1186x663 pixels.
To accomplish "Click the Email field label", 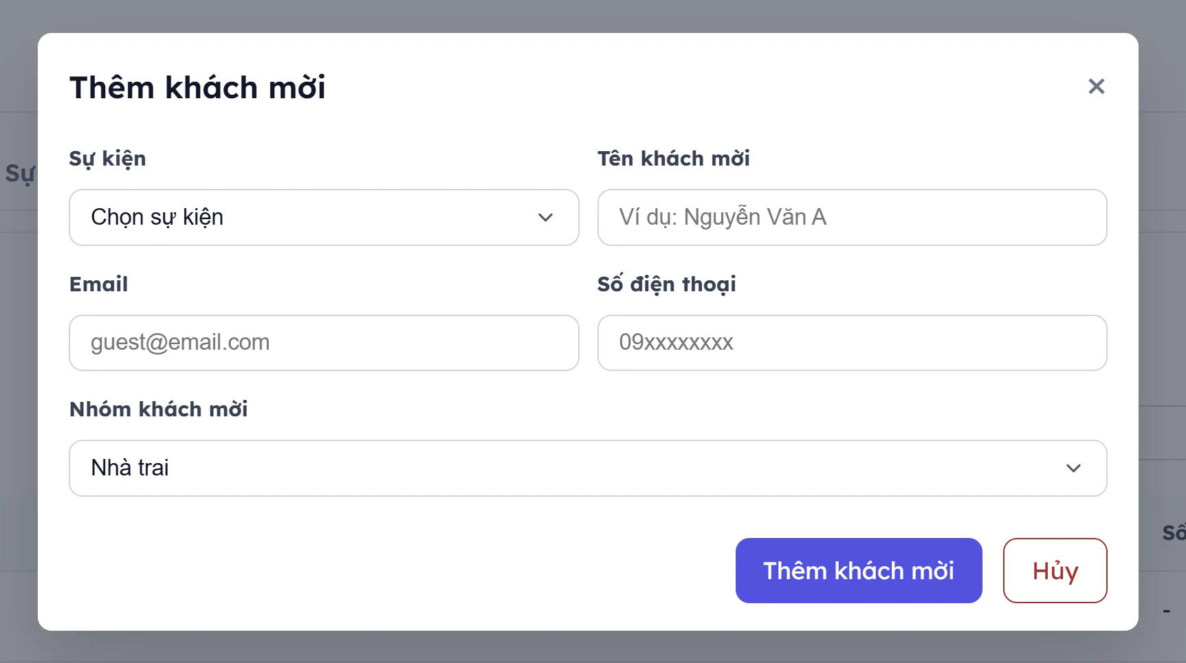I will point(98,284).
